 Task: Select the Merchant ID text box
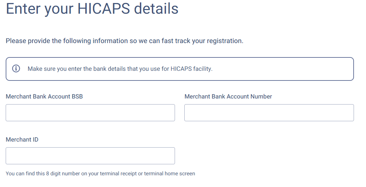(90, 156)
